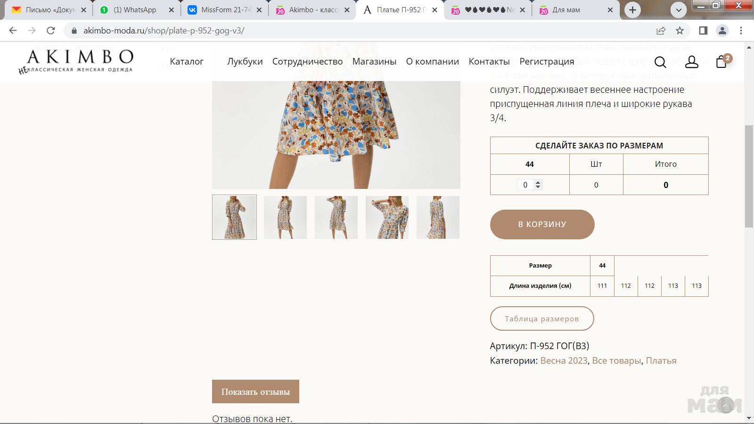Bookmark this page with star icon

pos(680,31)
